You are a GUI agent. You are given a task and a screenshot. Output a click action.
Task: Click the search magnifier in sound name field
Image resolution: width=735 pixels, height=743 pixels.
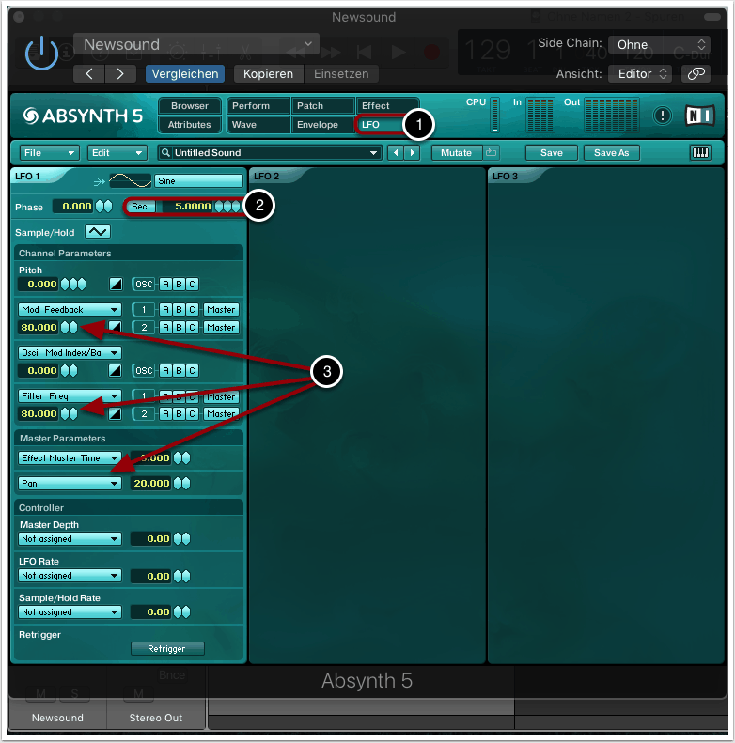point(165,152)
